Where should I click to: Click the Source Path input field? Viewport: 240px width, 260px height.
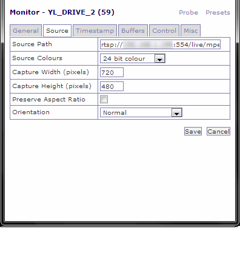click(160, 44)
